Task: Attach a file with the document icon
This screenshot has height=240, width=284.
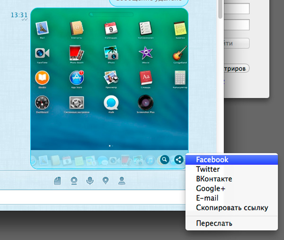Action: point(57,180)
